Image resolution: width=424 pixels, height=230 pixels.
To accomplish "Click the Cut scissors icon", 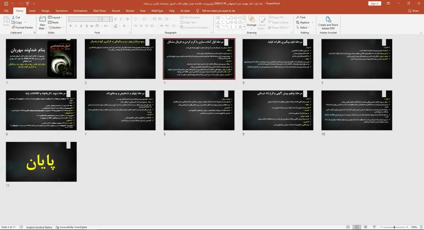I will click(13, 17).
